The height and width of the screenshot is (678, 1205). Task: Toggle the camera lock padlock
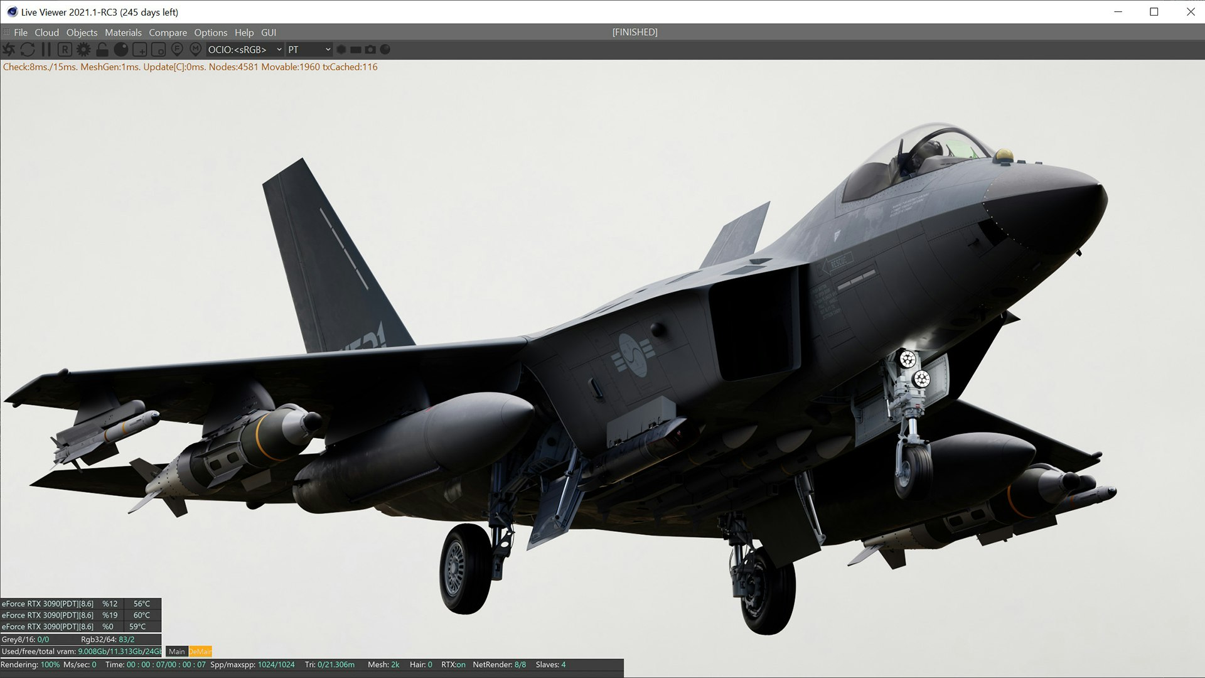[x=102, y=49]
